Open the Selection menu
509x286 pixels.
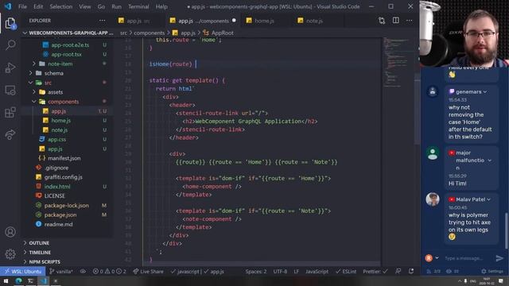click(x=61, y=6)
